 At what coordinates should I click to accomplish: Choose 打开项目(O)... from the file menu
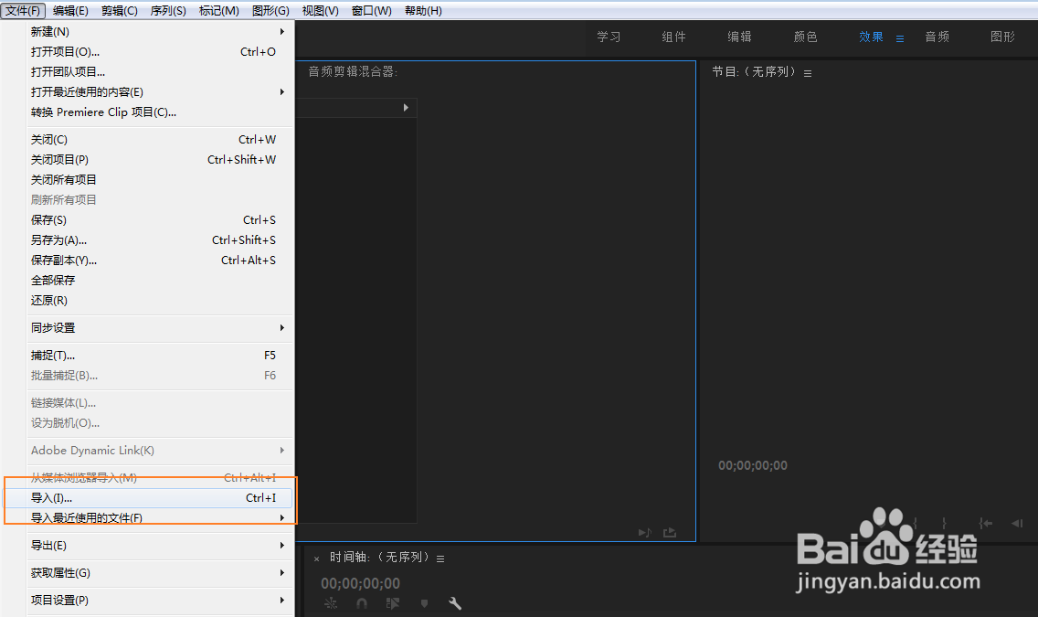[x=159, y=51]
